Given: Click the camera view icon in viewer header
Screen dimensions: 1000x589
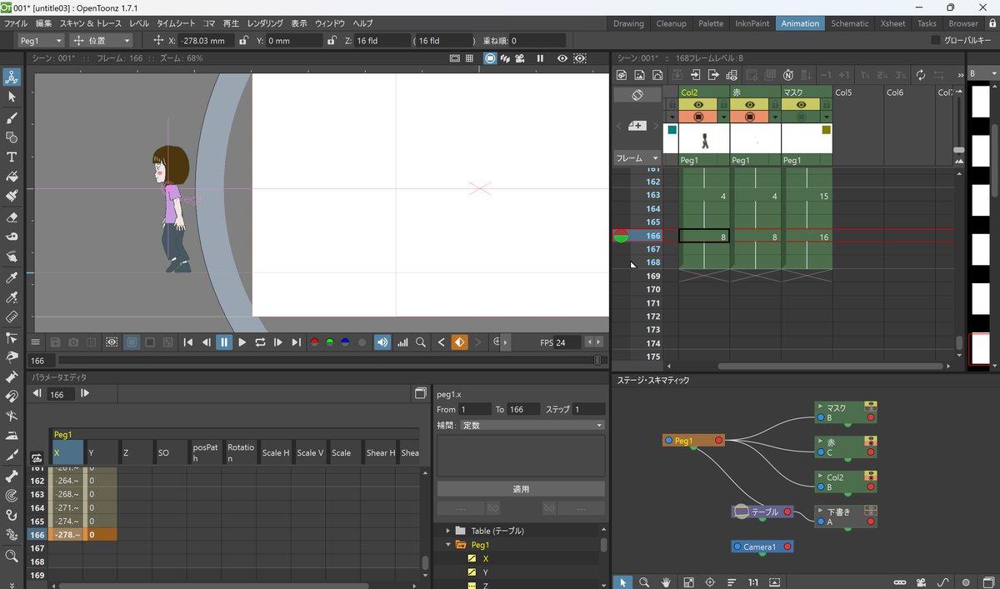Looking at the screenshot, I should [x=519, y=58].
